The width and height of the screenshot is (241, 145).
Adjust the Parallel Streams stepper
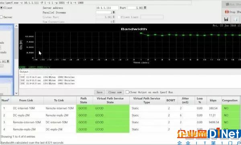click(114, 12)
